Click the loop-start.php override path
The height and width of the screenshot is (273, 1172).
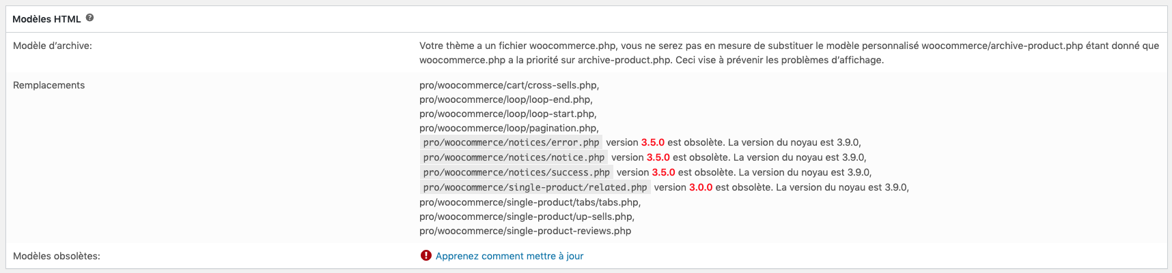[507, 114]
